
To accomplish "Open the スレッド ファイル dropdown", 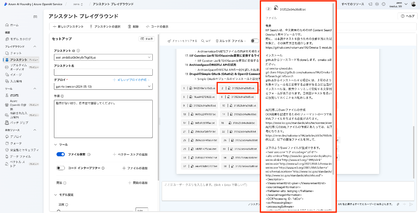I will (x=230, y=41).
